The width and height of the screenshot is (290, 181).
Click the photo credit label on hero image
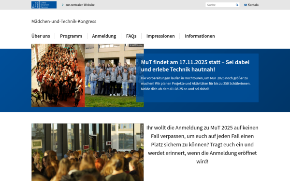click(x=136, y=45)
